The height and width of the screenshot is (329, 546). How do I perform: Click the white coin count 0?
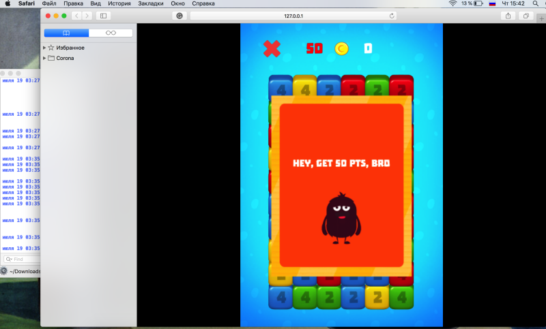pyautogui.click(x=368, y=48)
